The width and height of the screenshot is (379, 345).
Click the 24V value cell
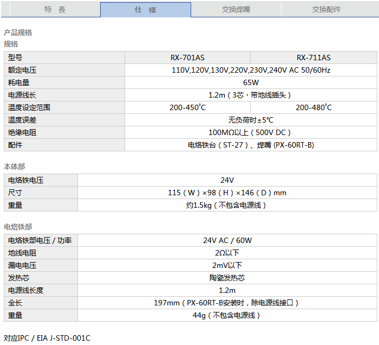click(227, 180)
